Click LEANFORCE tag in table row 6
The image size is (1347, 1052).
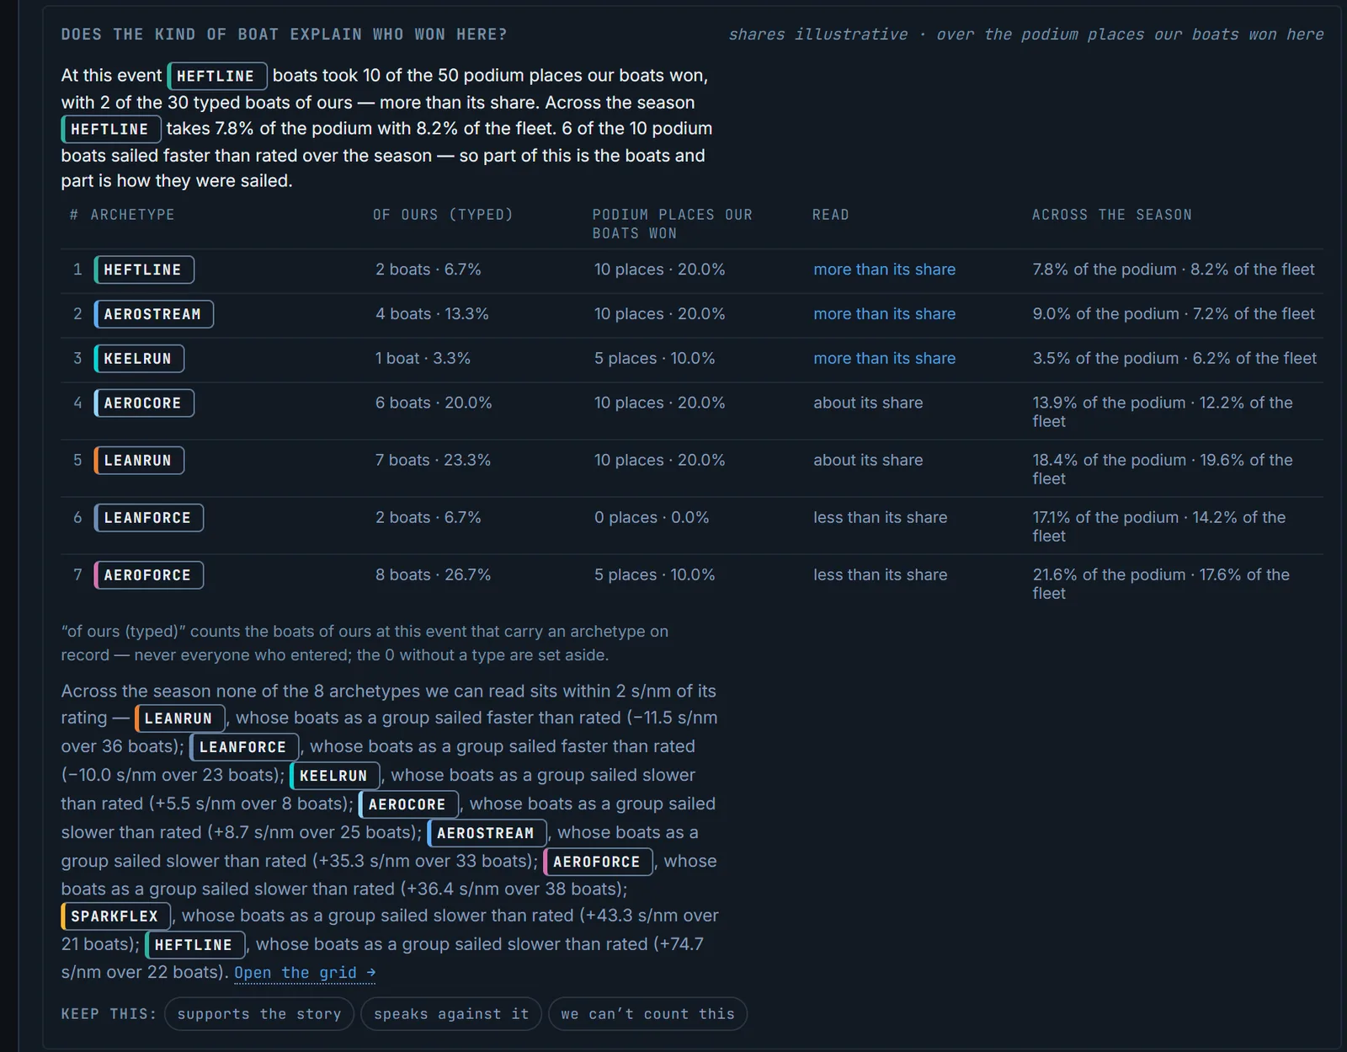tap(148, 518)
